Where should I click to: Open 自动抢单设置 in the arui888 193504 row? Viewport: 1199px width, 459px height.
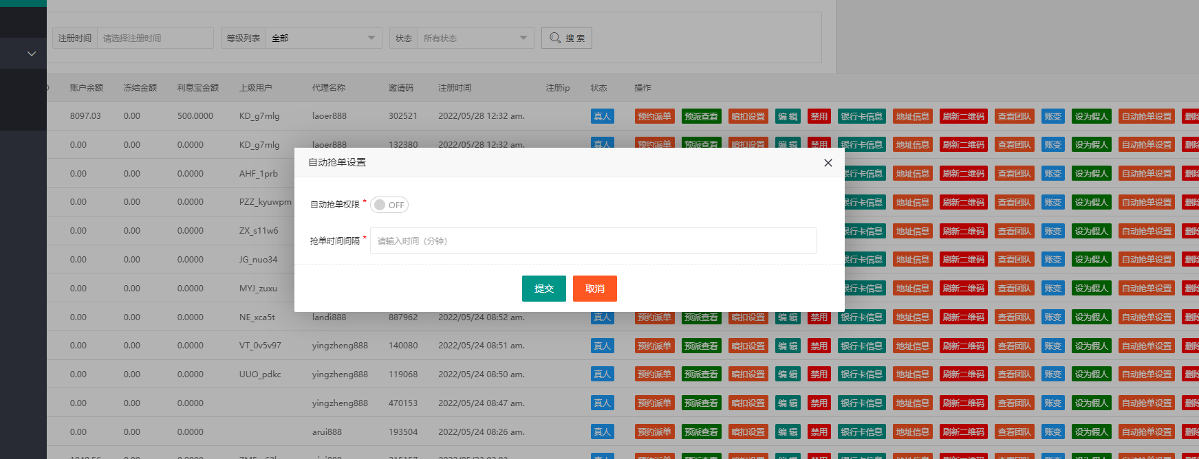1147,432
